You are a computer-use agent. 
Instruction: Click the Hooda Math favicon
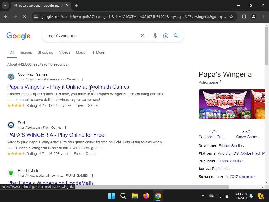11,173
